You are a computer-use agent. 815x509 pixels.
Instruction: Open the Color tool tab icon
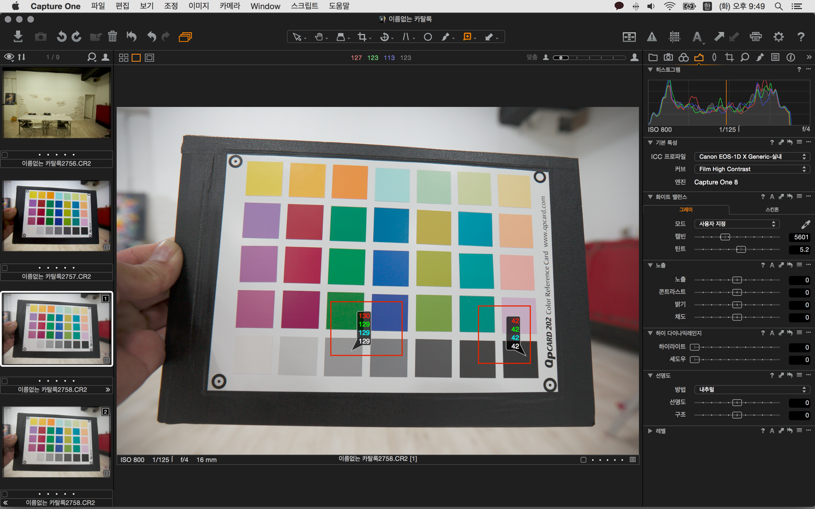[x=683, y=57]
